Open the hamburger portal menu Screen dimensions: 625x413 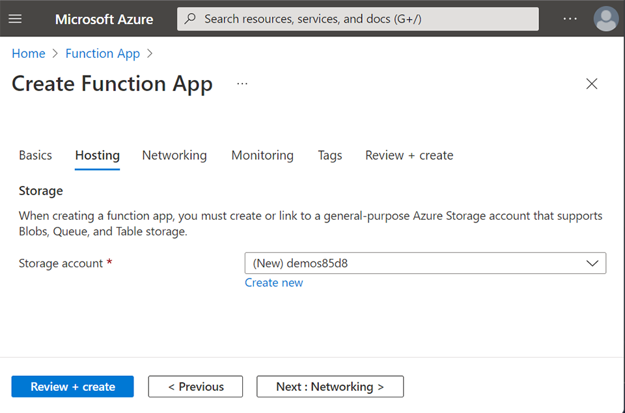[x=15, y=19]
